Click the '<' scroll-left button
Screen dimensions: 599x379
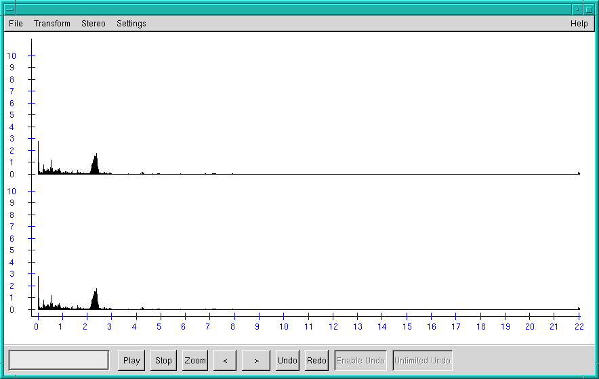click(225, 361)
